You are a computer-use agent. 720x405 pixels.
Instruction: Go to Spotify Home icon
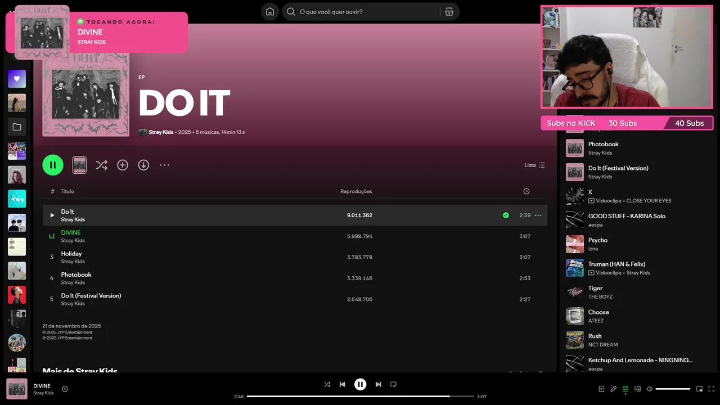coord(270,12)
